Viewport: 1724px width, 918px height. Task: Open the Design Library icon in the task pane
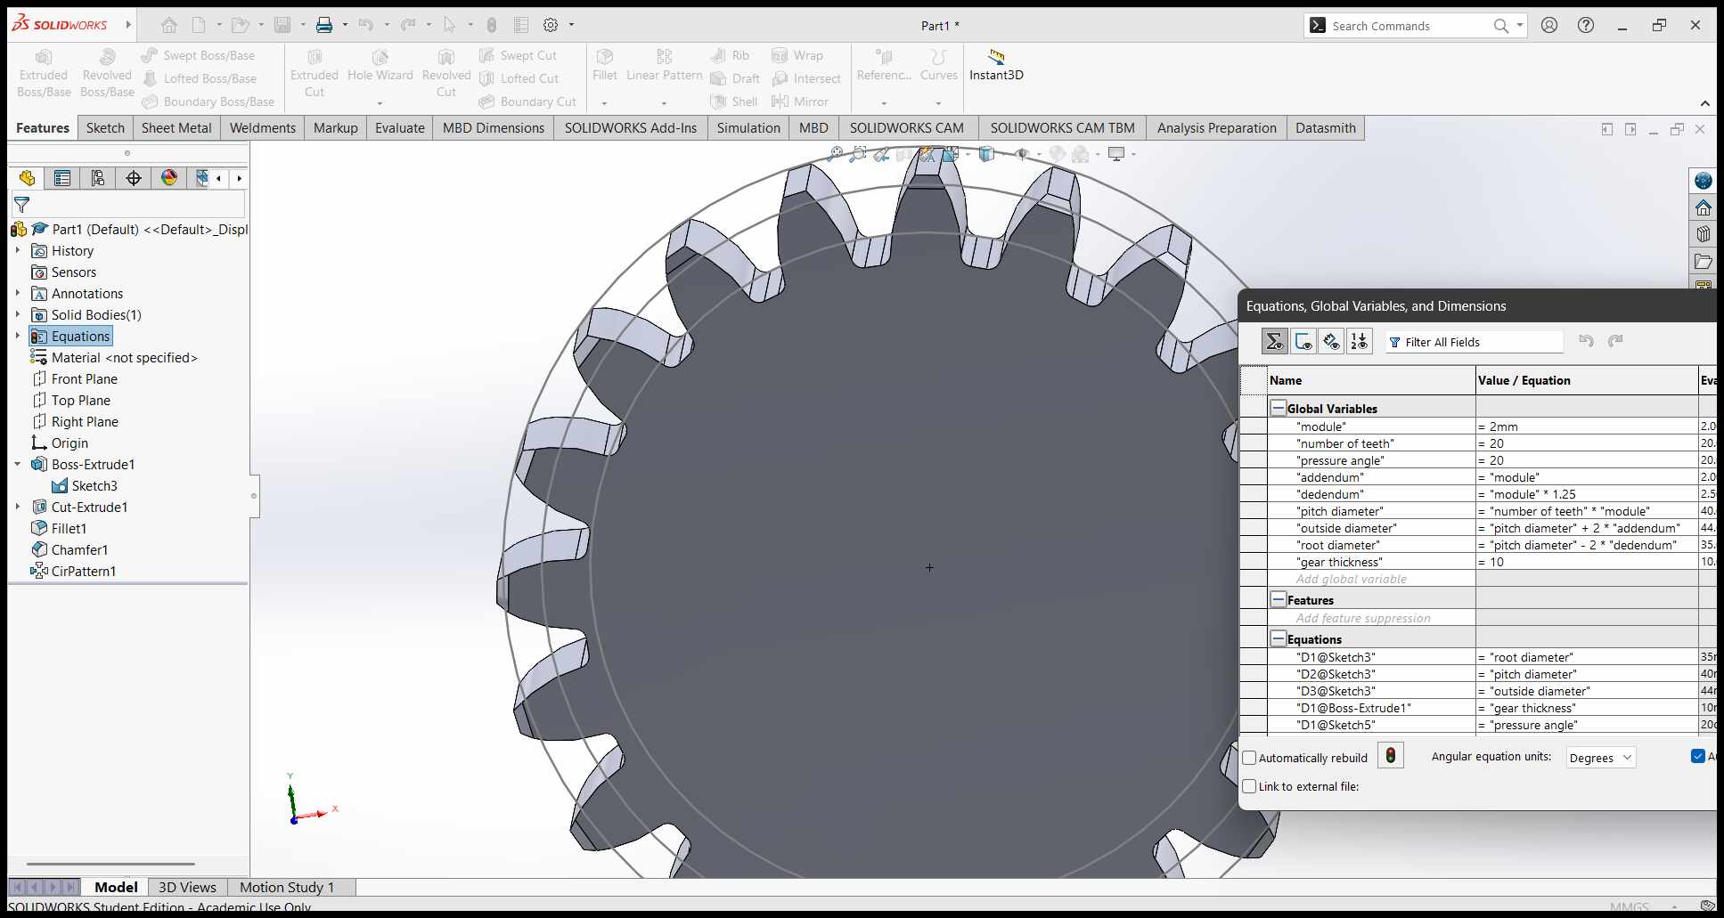1704,234
